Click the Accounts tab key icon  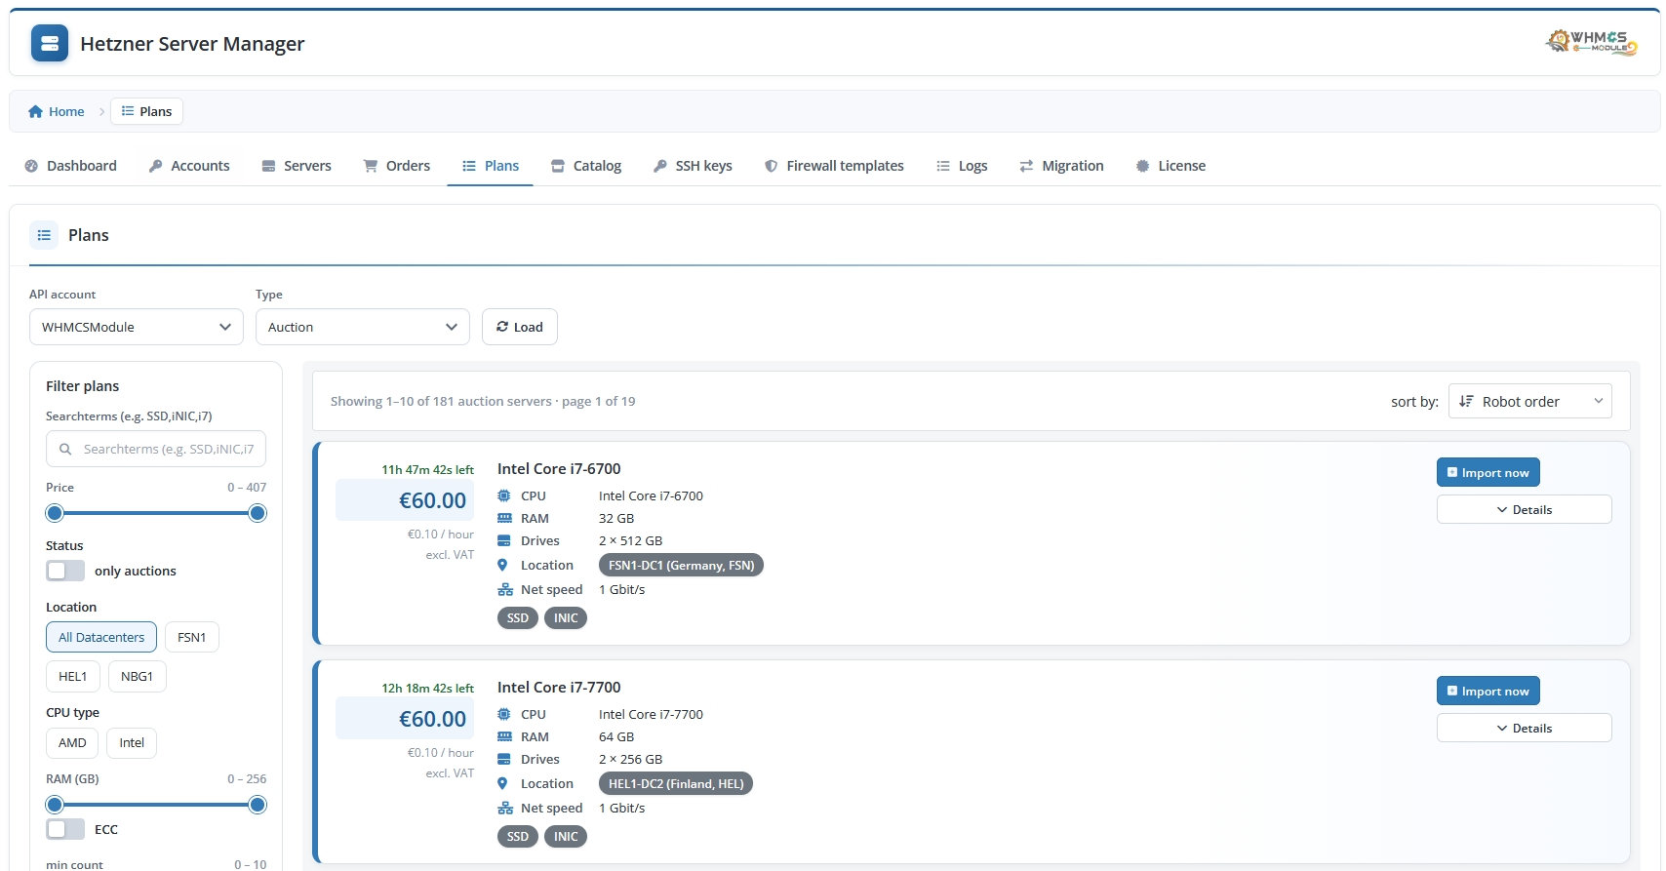click(x=155, y=166)
